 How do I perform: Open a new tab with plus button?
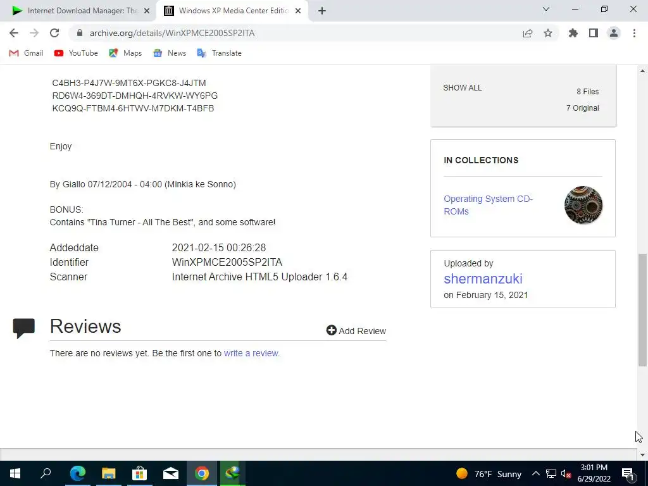point(322,11)
